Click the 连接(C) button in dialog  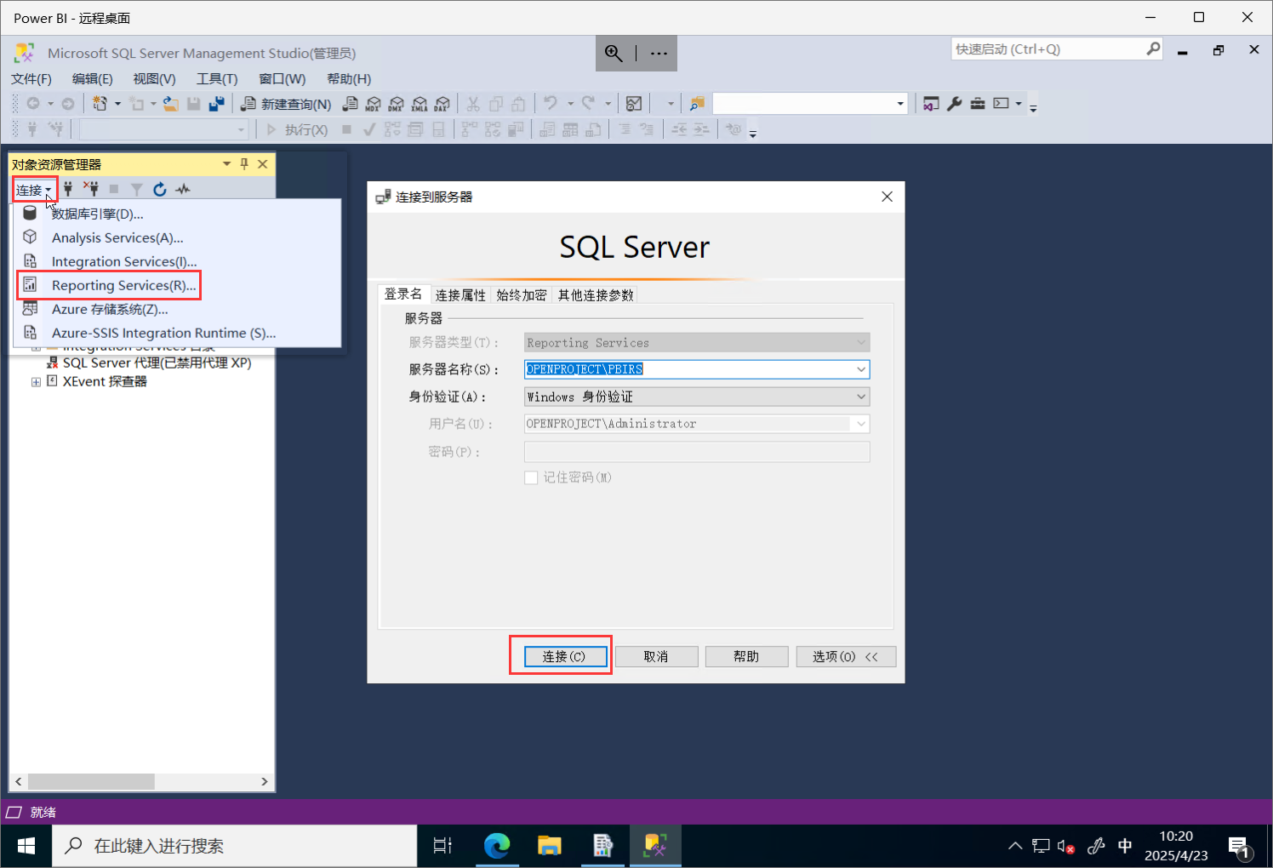pyautogui.click(x=565, y=657)
